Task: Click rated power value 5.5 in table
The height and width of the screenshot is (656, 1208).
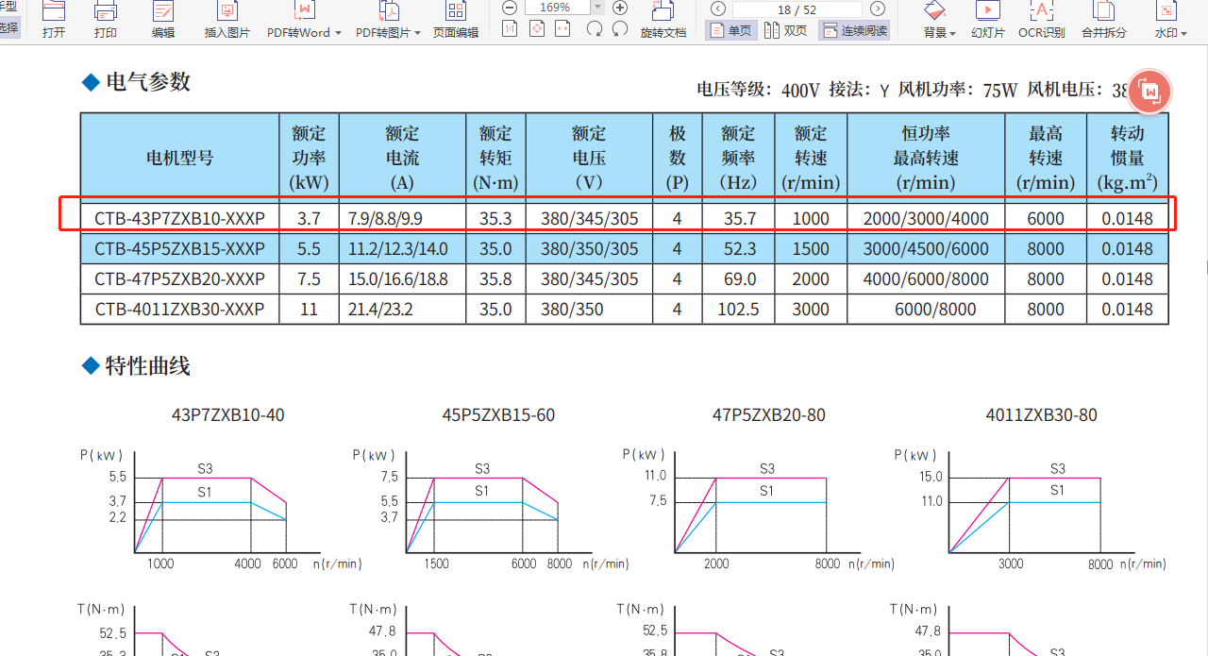Action: (309, 249)
